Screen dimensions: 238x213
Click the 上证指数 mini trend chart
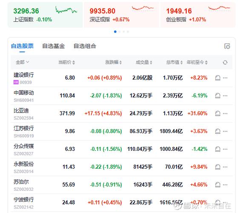click(x=66, y=10)
